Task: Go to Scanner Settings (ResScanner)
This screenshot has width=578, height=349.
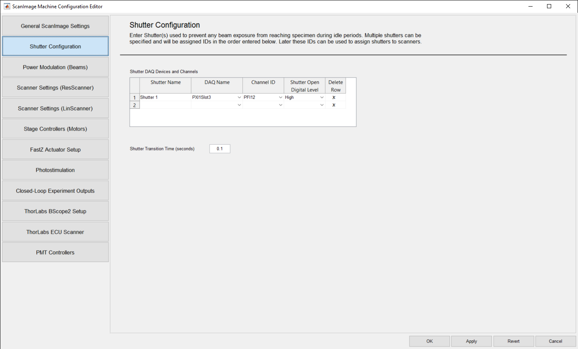Action: tap(55, 88)
